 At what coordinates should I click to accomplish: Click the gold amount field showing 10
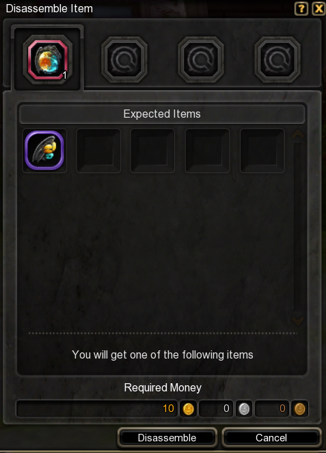[97, 409]
